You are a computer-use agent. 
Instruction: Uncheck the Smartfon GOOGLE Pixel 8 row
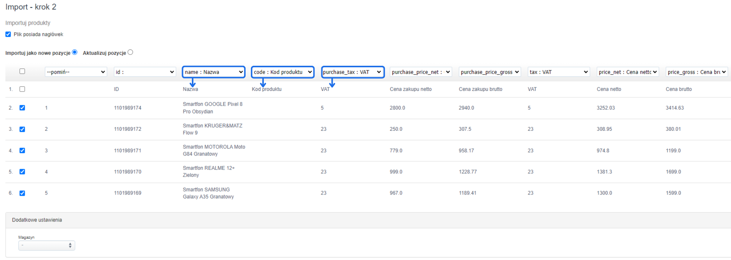(x=22, y=108)
